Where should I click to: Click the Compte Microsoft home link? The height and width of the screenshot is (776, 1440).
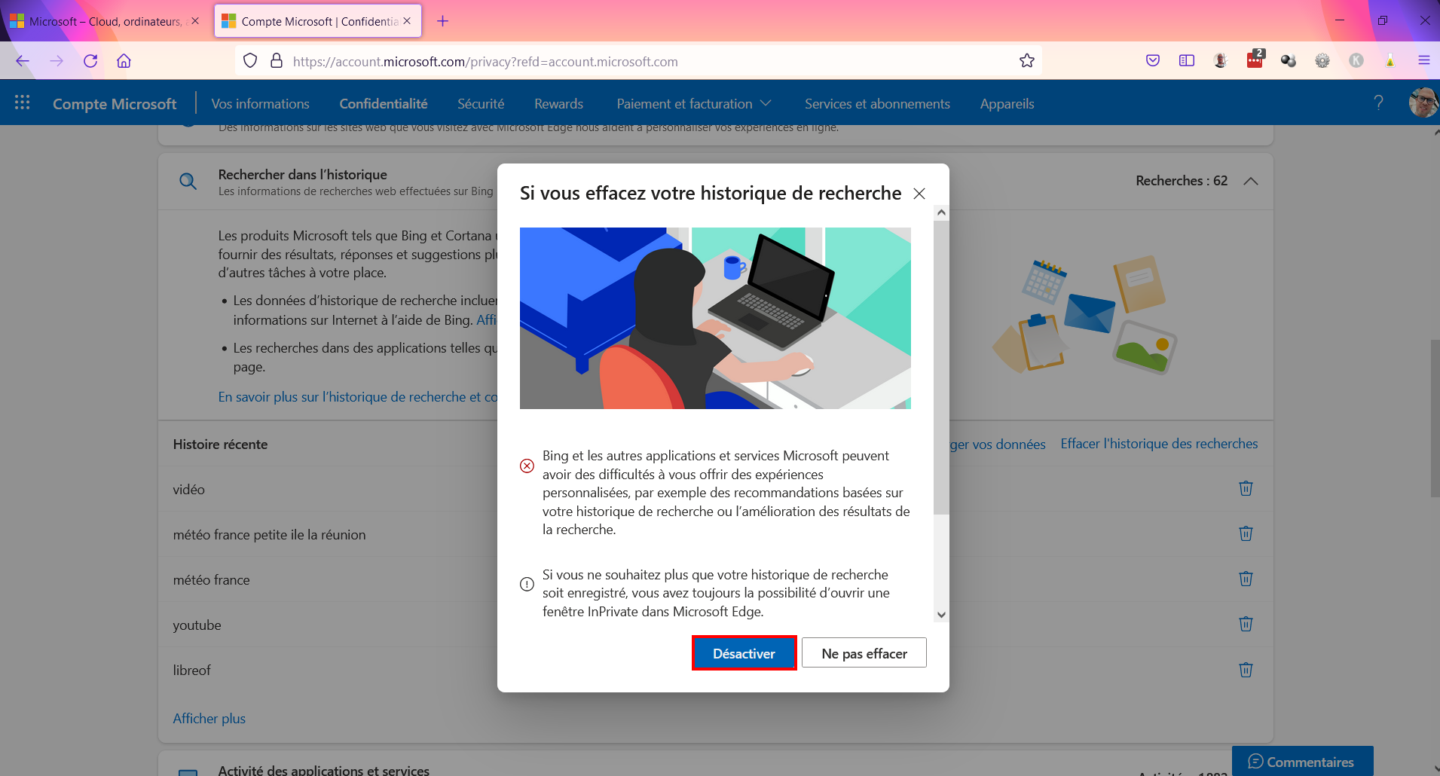point(115,104)
